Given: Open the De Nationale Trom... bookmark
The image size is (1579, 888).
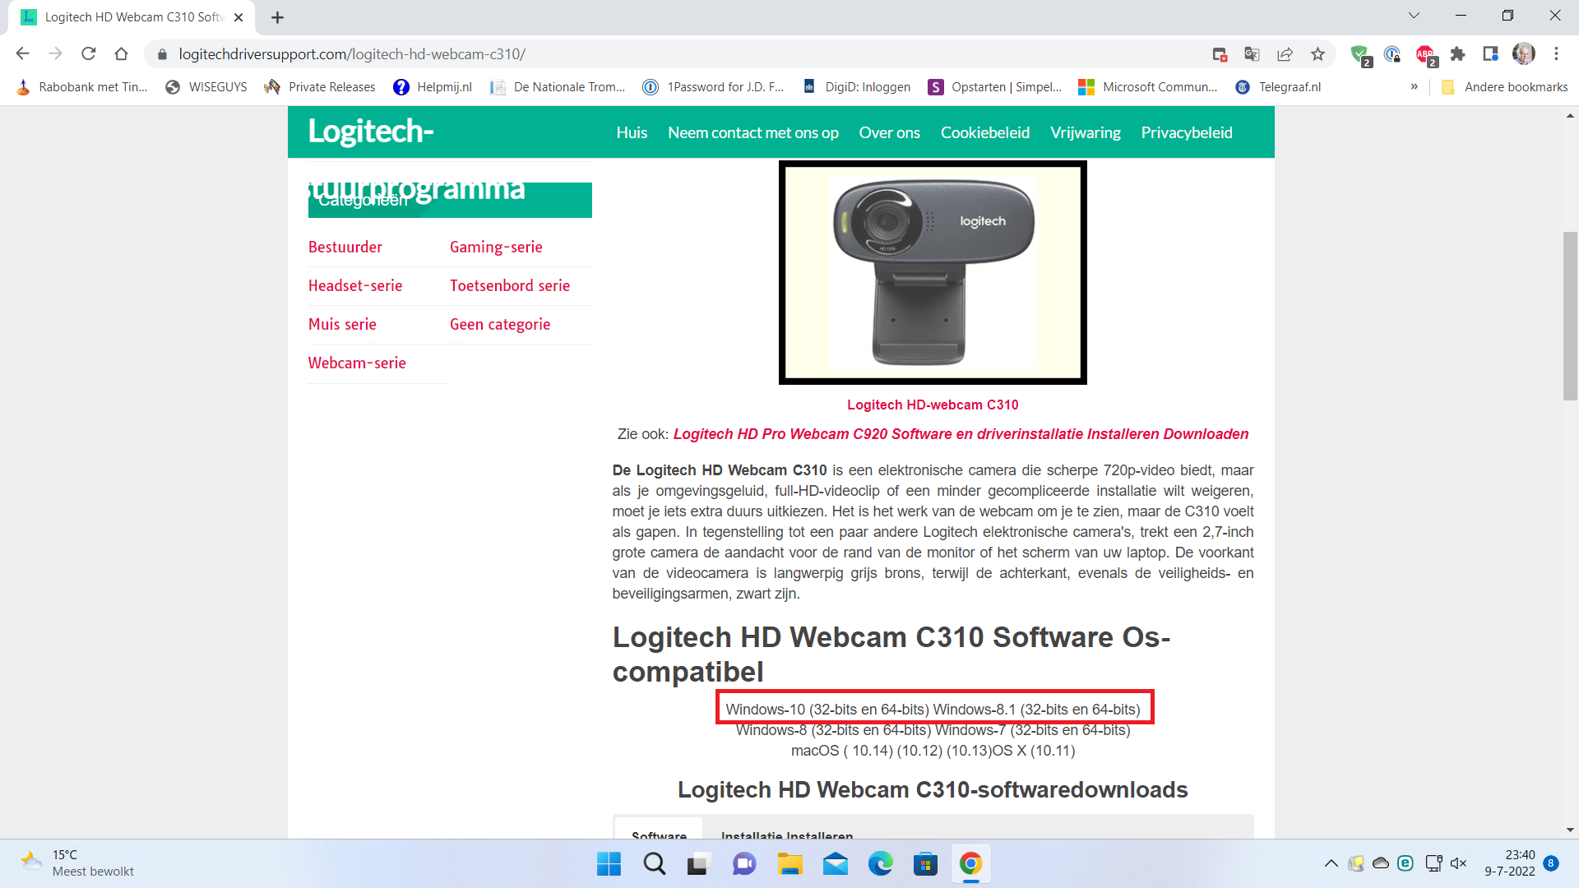Looking at the screenshot, I should click(558, 87).
